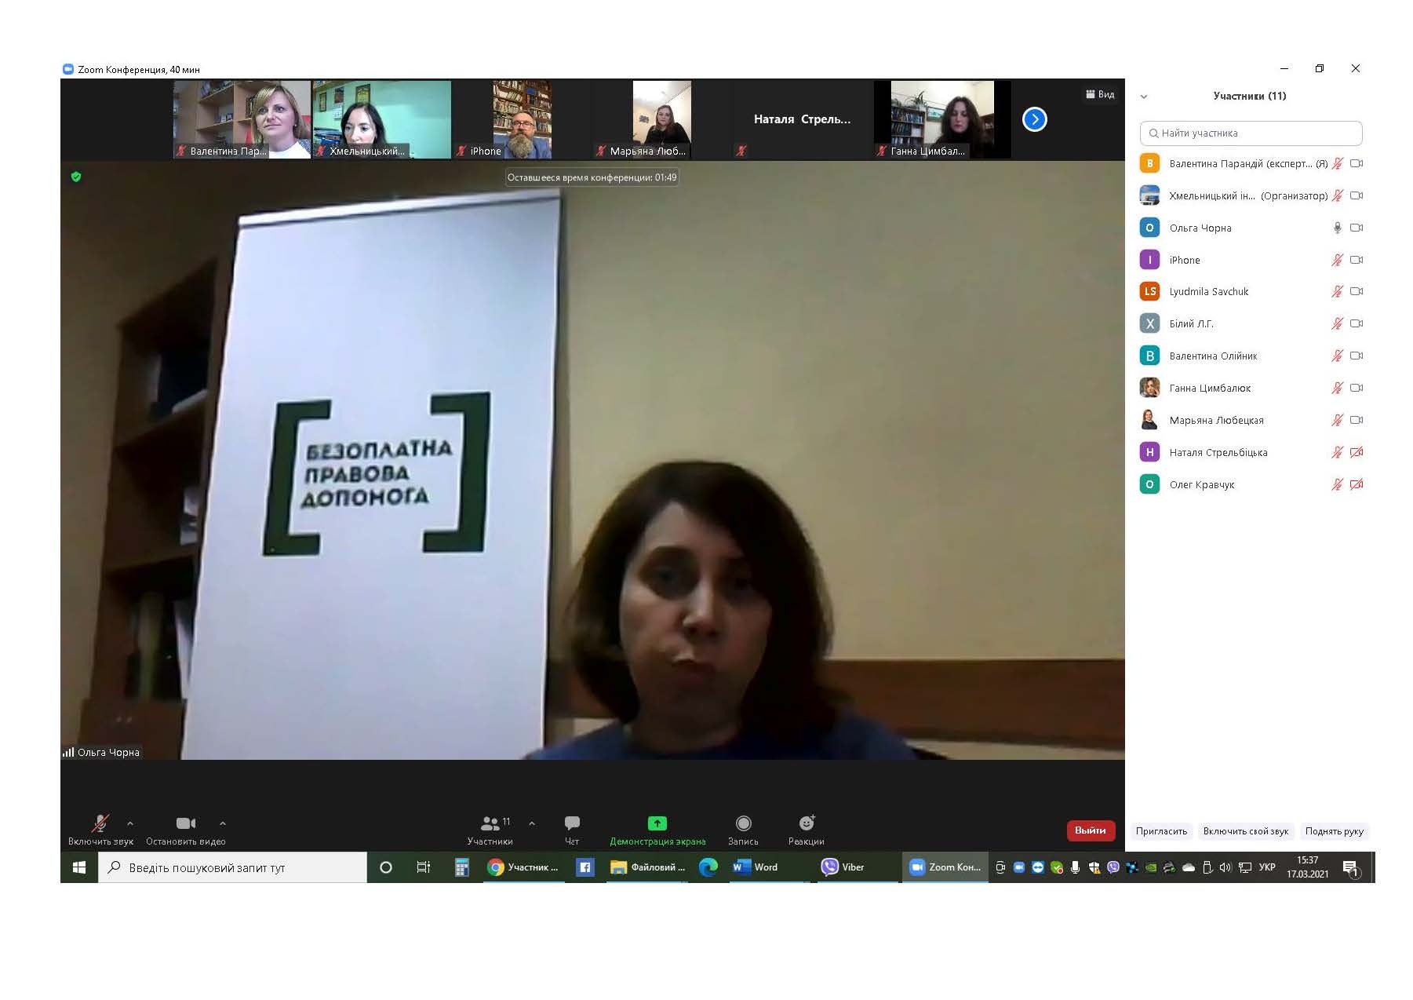
Task: Open the Facebook taskbar icon
Action: [x=585, y=867]
